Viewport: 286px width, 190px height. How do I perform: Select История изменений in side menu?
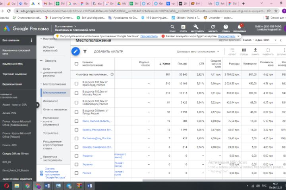[50, 49]
